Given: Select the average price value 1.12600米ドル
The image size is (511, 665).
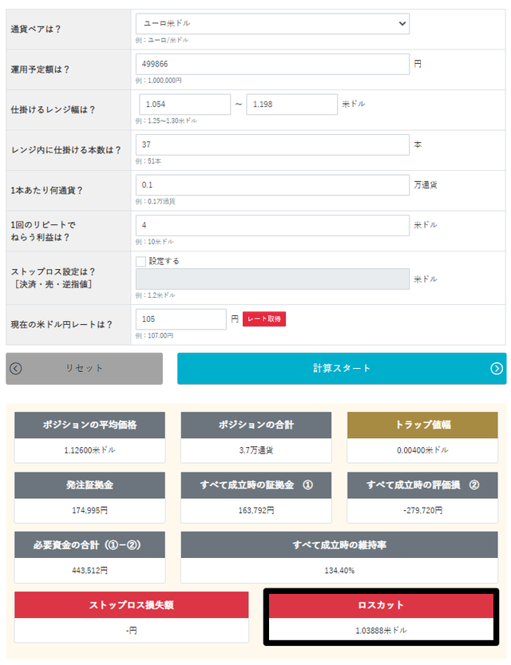Looking at the screenshot, I should pyautogui.click(x=89, y=450).
